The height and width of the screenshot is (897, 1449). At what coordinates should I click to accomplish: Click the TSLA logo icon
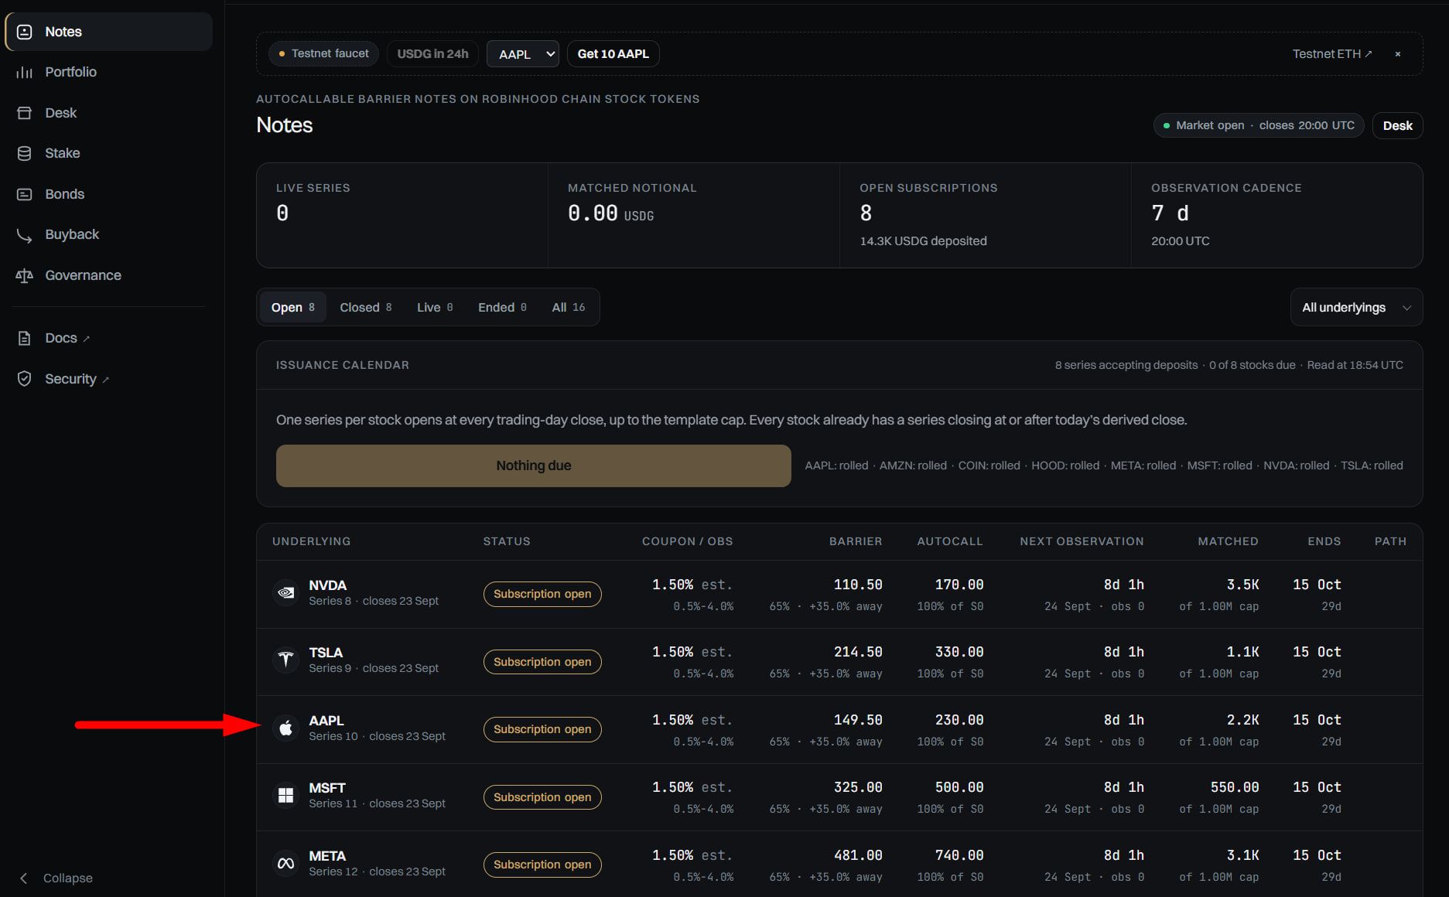[285, 660]
